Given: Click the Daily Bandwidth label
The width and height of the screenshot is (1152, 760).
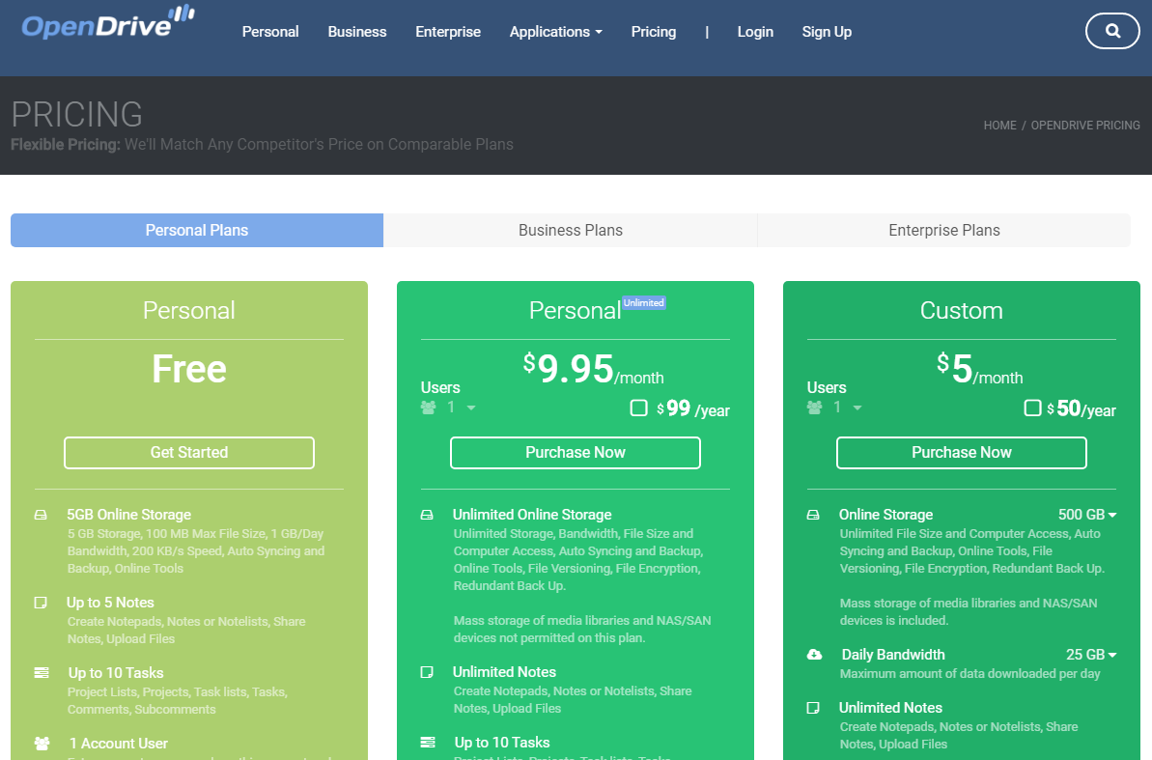Looking at the screenshot, I should click(x=892, y=654).
